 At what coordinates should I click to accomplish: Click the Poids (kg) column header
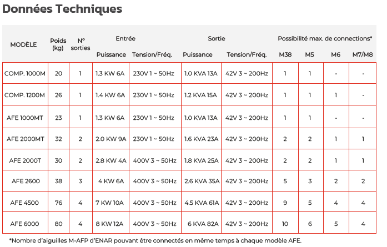click(58, 44)
